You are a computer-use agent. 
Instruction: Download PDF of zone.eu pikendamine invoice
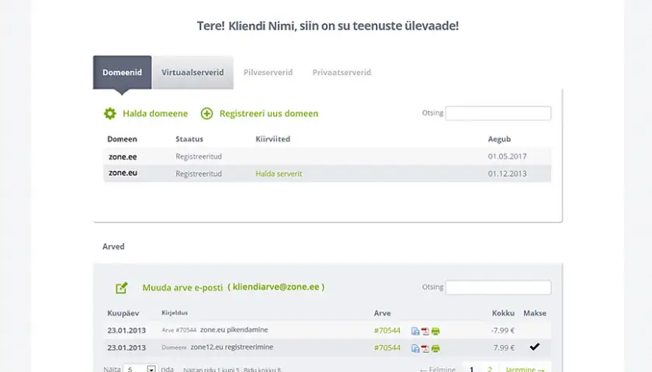(x=425, y=331)
